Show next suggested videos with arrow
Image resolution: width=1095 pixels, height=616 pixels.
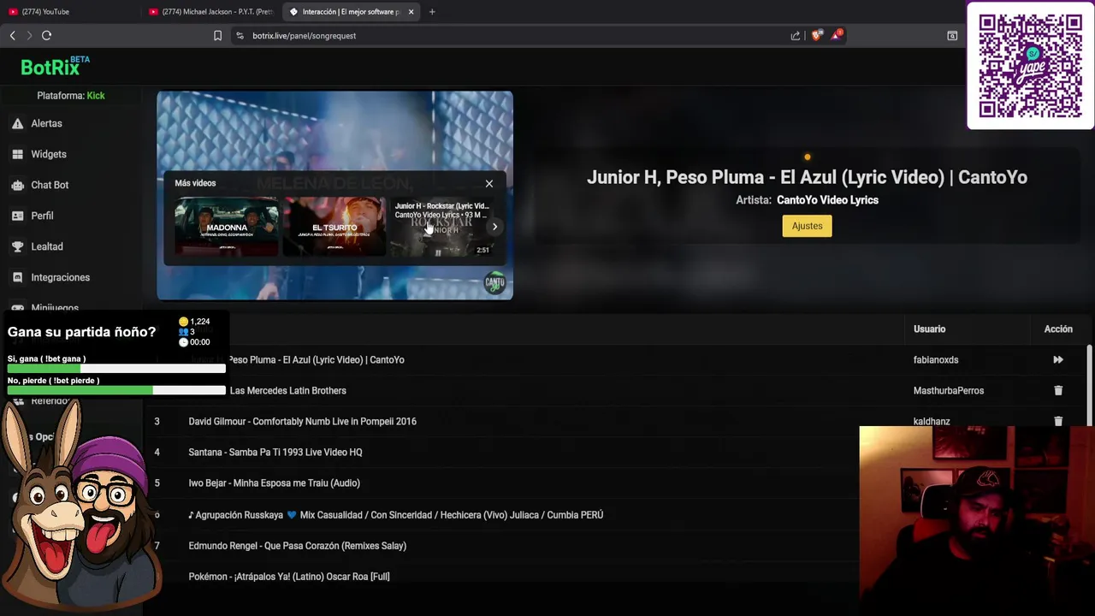[494, 227]
